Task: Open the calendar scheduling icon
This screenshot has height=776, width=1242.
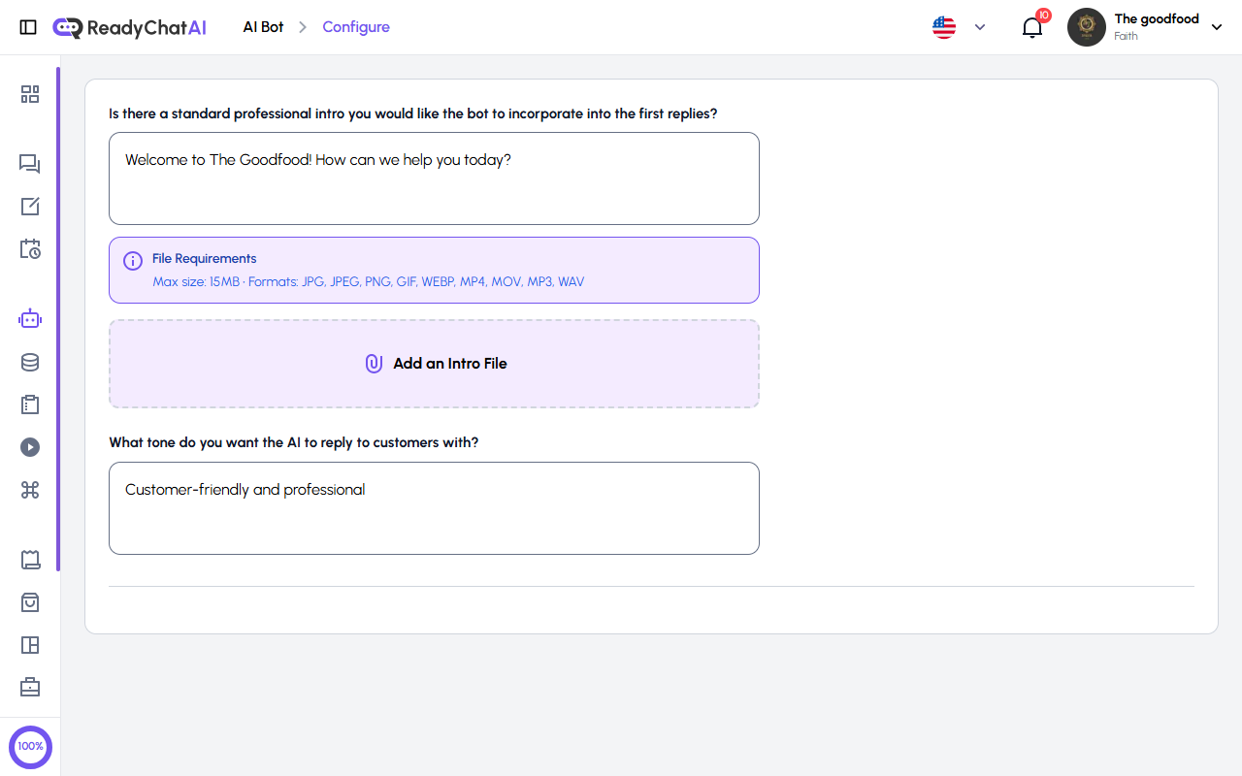Action: click(29, 249)
